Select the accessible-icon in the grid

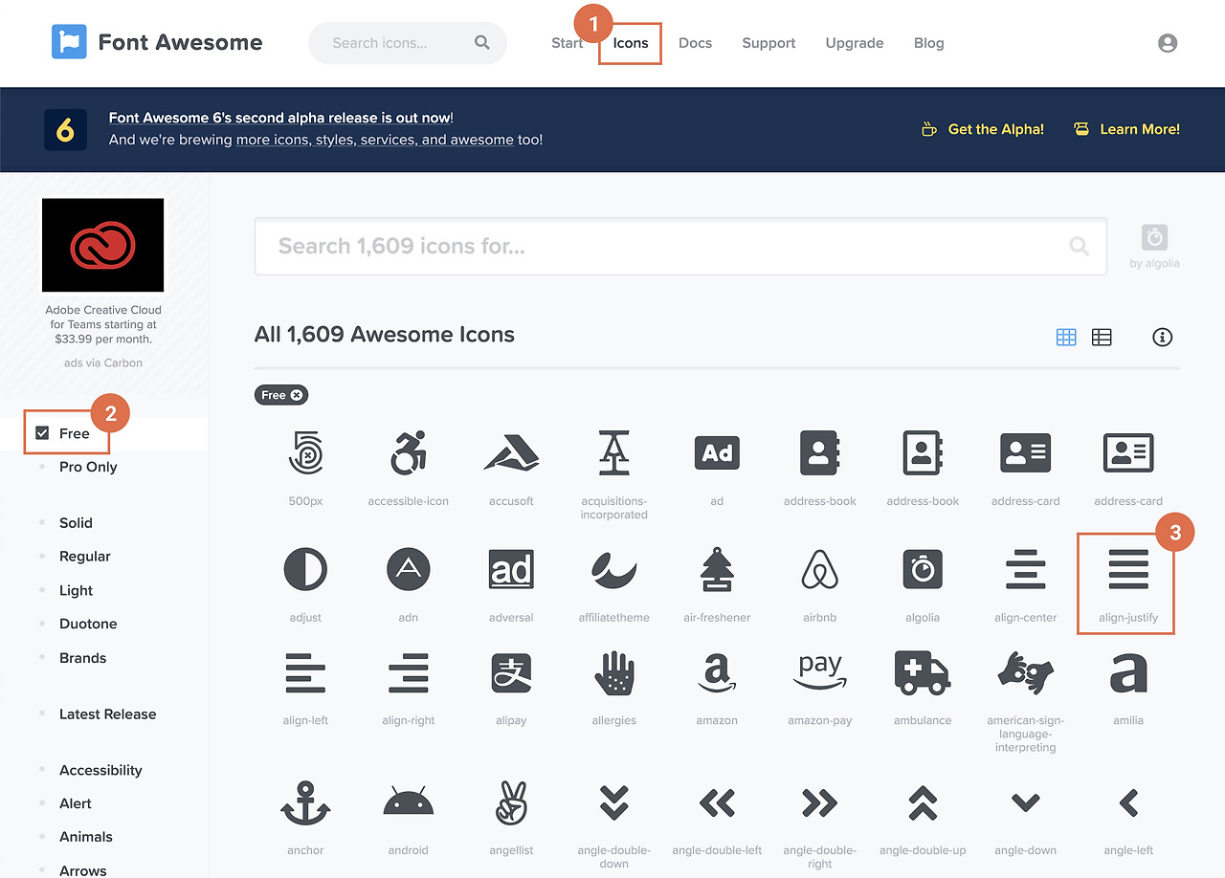pos(408,452)
